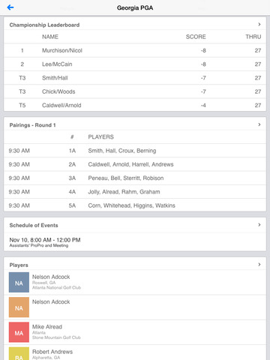Screen dimensions: 270x360
Task: Expand Championship Leaderboard with its chevron
Action: coord(259,24)
